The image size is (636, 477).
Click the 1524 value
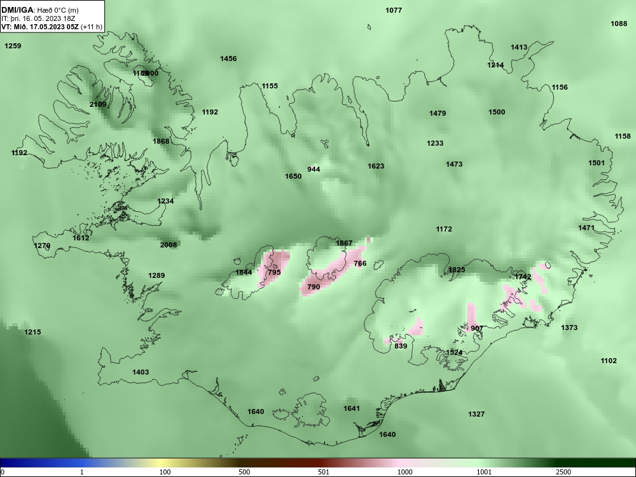click(454, 352)
